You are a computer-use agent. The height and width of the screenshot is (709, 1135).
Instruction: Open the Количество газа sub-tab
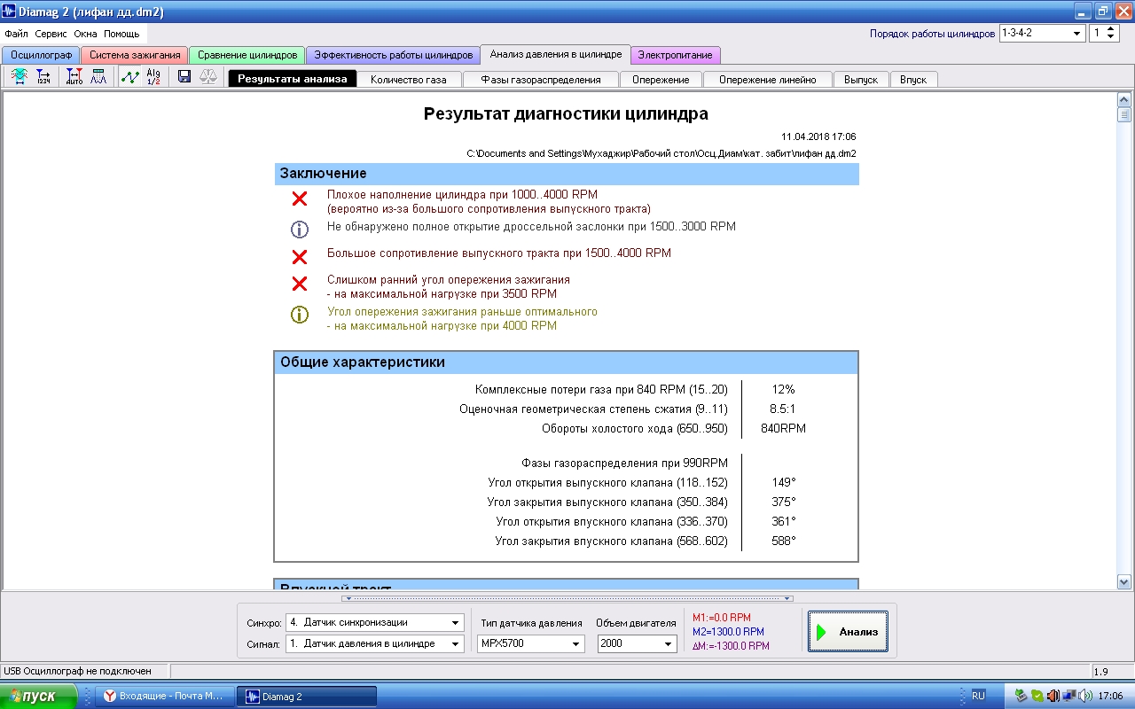point(409,79)
